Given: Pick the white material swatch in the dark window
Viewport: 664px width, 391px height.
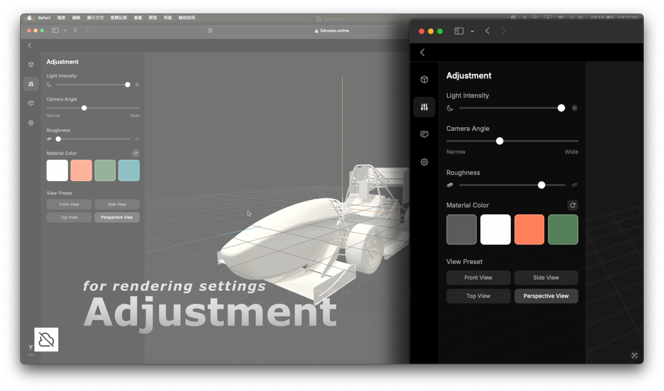Looking at the screenshot, I should pyautogui.click(x=495, y=229).
